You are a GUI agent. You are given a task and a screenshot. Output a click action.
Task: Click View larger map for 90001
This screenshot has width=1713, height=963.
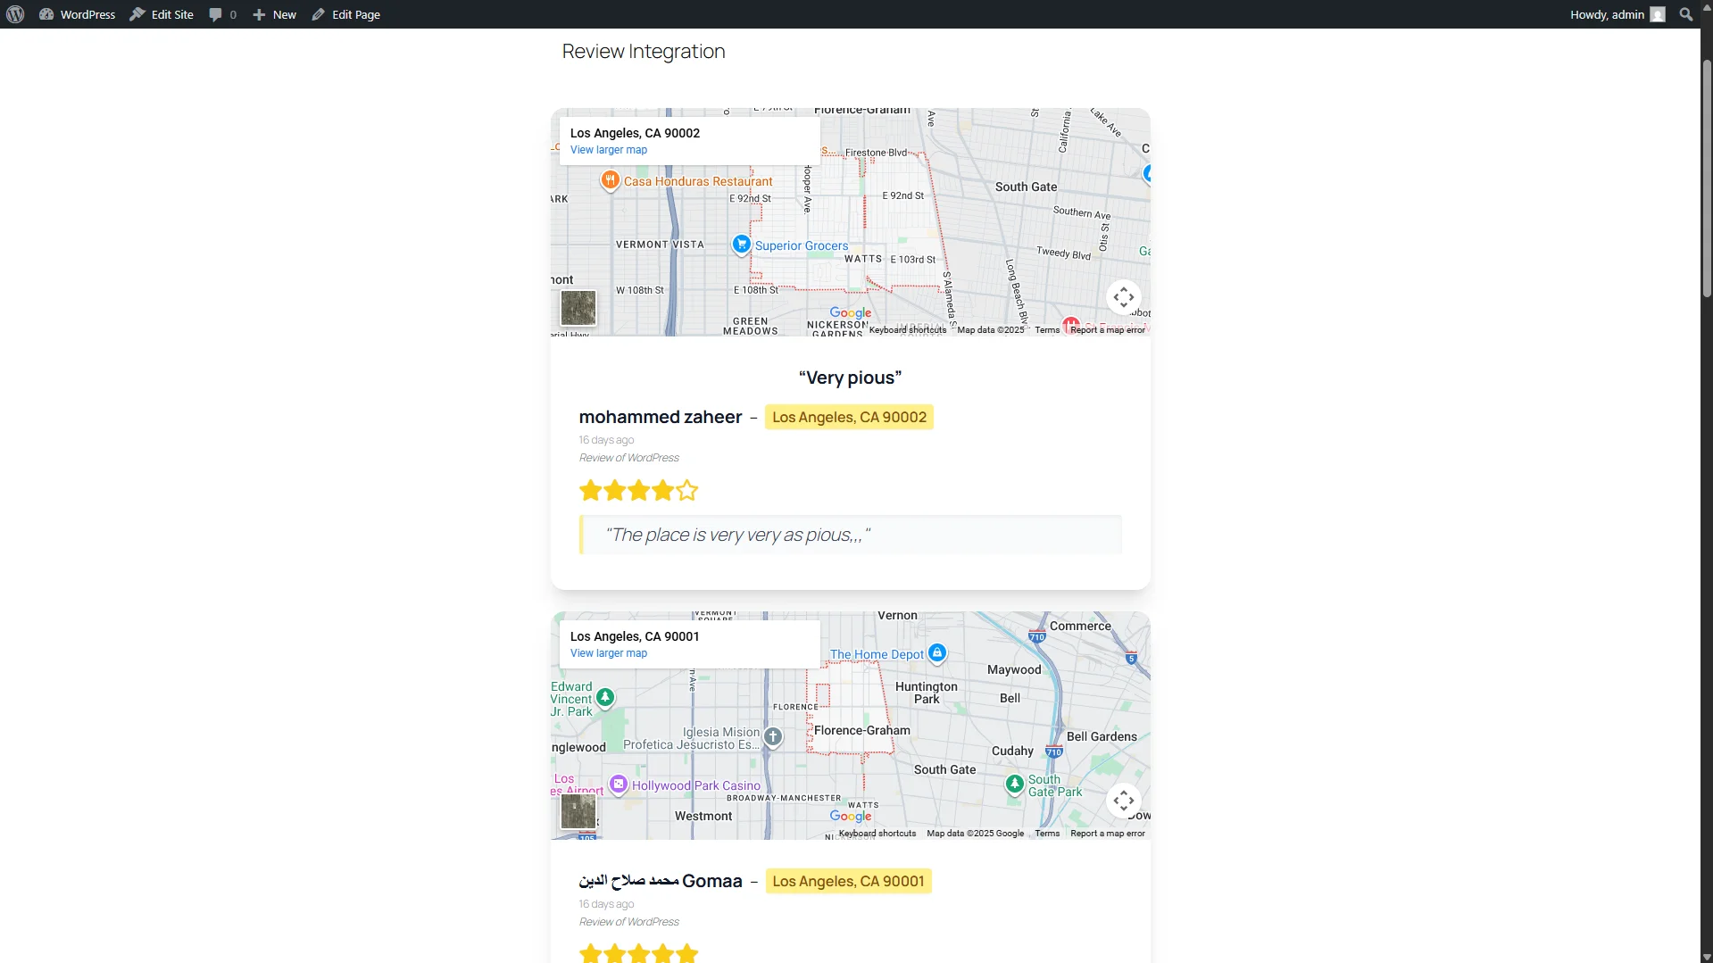[x=609, y=653]
